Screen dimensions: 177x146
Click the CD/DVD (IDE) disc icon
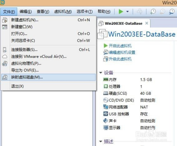pos(105,100)
